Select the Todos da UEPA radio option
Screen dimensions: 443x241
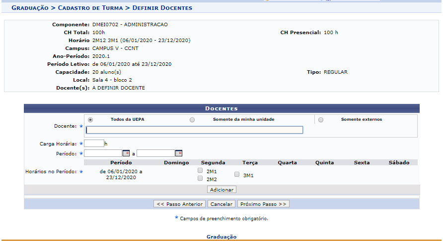(x=90, y=120)
